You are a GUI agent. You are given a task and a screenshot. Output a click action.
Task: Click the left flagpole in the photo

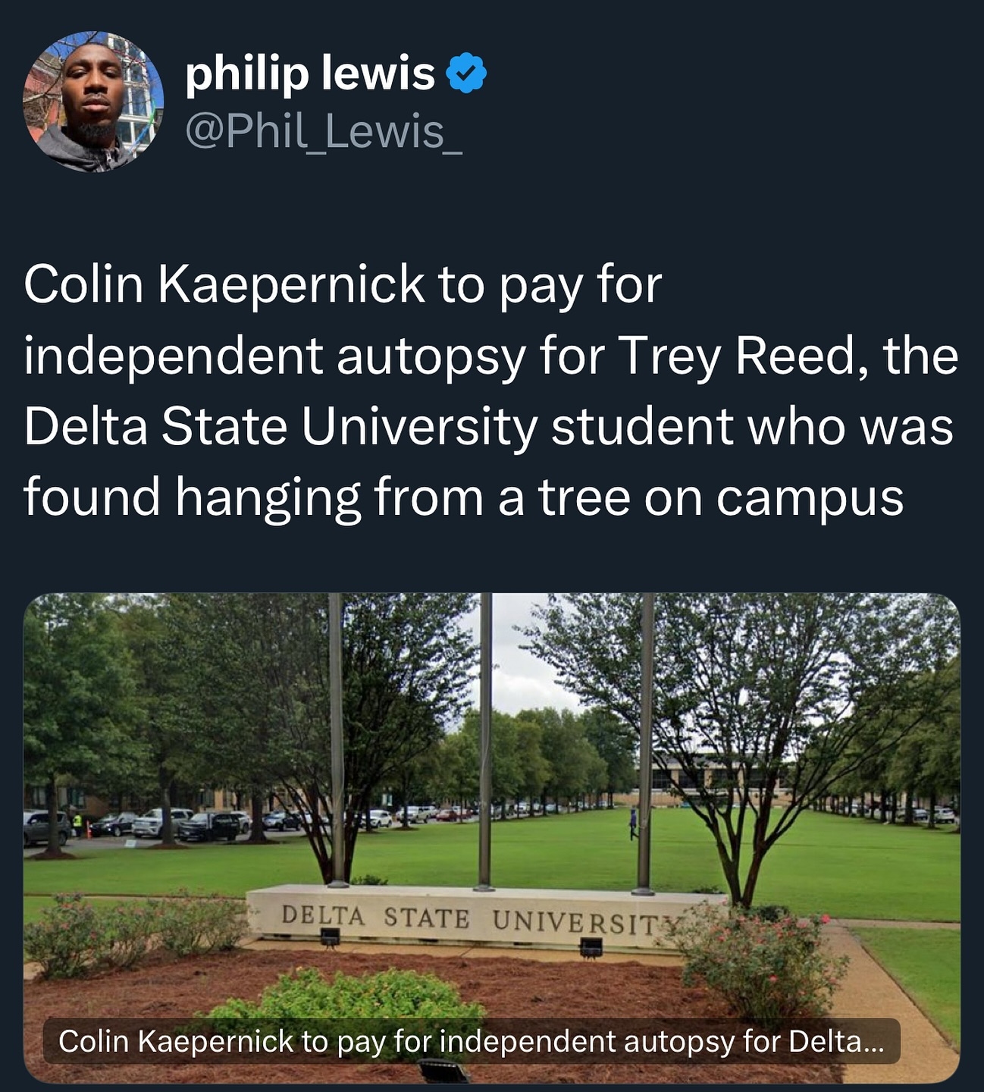[336, 740]
